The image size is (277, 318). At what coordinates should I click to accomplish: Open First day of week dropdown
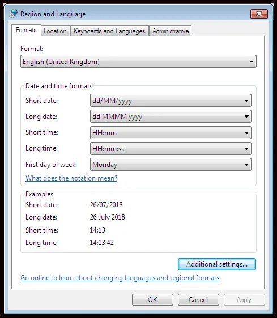coord(171,165)
